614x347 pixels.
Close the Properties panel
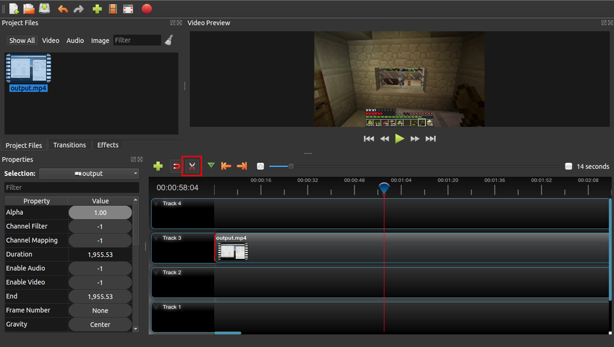pyautogui.click(x=140, y=159)
